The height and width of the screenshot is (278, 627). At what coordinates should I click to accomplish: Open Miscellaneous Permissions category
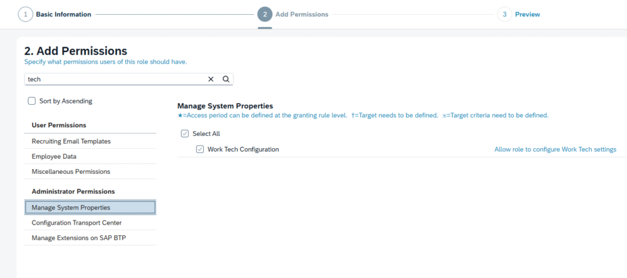pyautogui.click(x=71, y=172)
